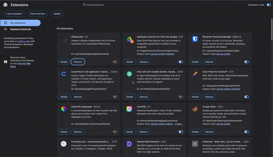273x157 pixels.
Task: Open Details for Bitwarden Password Manager
Action: coord(195,62)
